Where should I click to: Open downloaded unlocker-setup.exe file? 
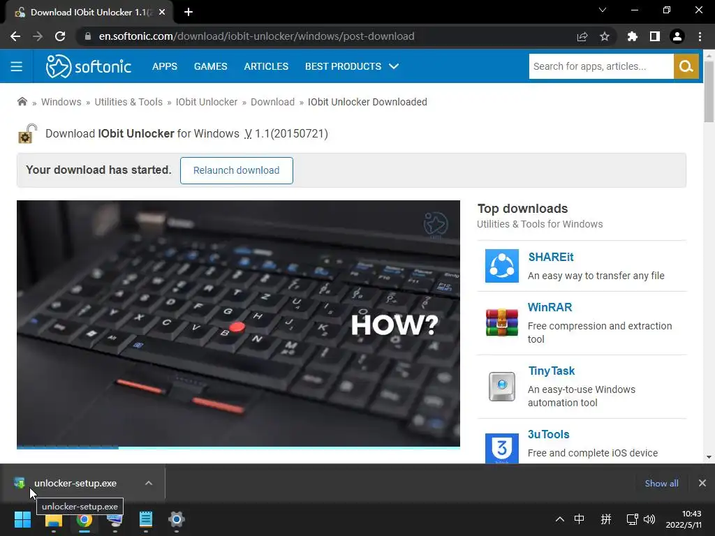pos(75,483)
